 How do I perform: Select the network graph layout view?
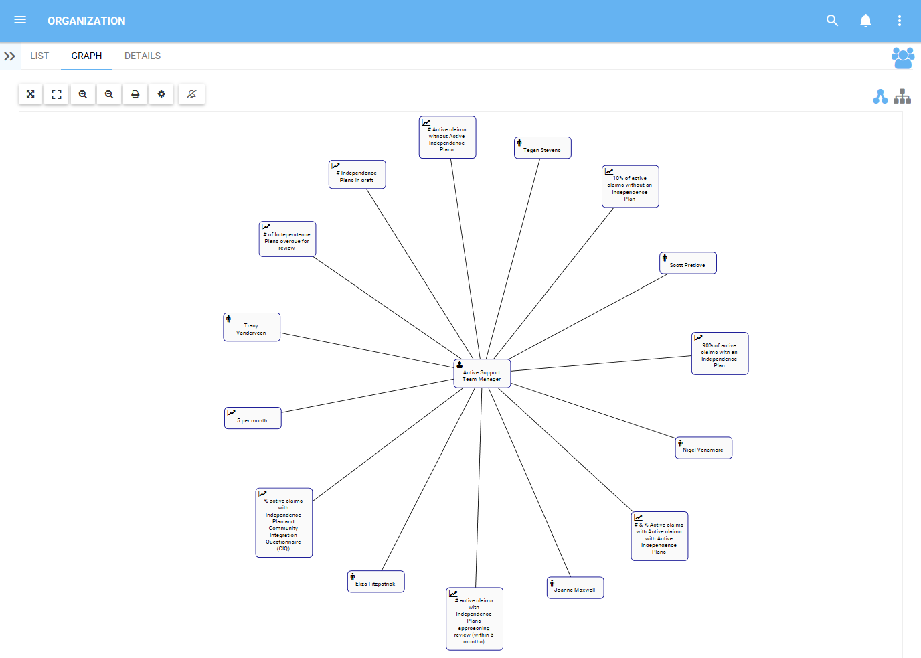click(x=880, y=97)
